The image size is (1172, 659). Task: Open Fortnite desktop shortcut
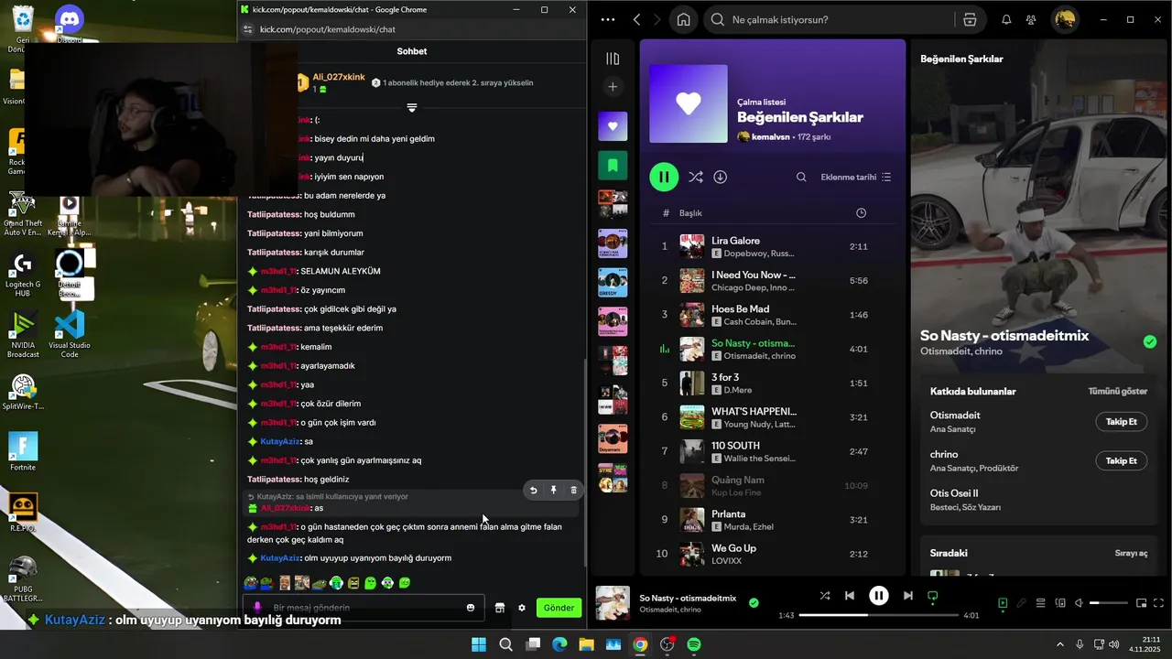(x=23, y=450)
